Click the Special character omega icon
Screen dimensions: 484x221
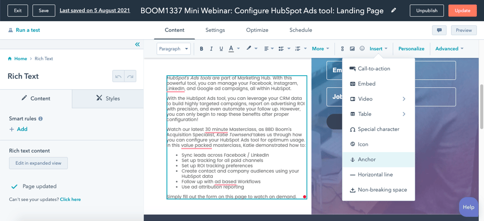(353, 130)
